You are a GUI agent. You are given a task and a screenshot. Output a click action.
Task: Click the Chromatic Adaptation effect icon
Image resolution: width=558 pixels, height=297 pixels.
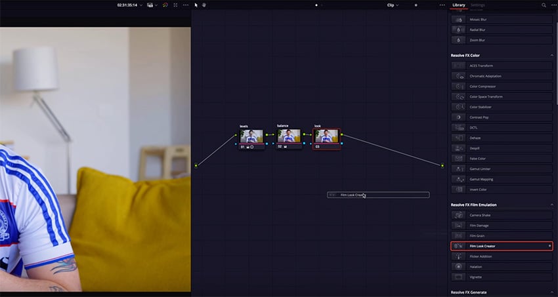[x=458, y=76]
